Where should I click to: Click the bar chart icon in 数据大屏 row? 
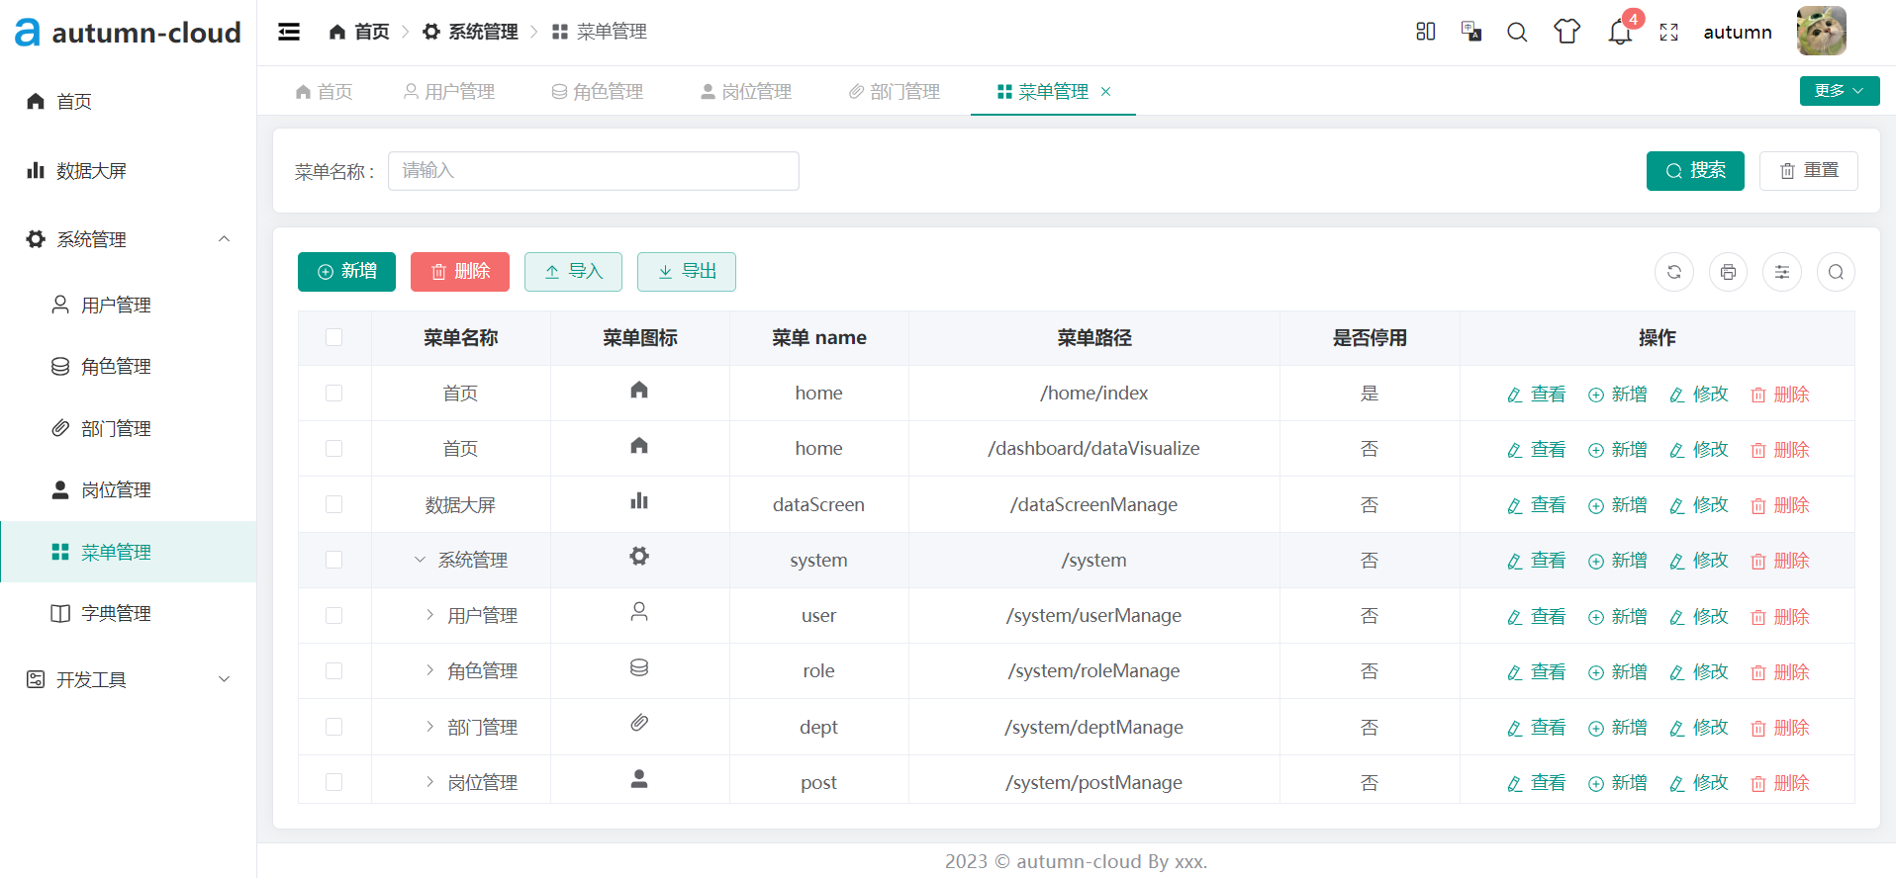[x=639, y=501]
